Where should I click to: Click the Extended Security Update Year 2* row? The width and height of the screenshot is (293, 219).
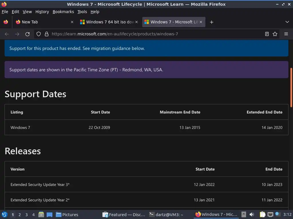(x=146, y=200)
